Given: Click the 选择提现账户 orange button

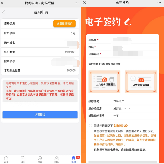Looking at the screenshot, I should [x=64, y=24].
